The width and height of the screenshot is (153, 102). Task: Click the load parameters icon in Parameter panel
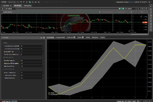point(41,38)
